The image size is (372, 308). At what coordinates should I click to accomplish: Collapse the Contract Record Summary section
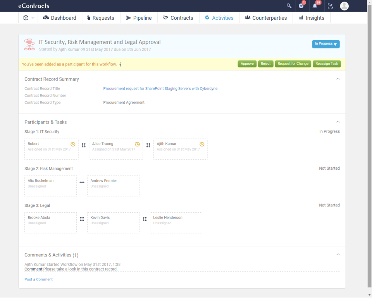pyautogui.click(x=338, y=78)
